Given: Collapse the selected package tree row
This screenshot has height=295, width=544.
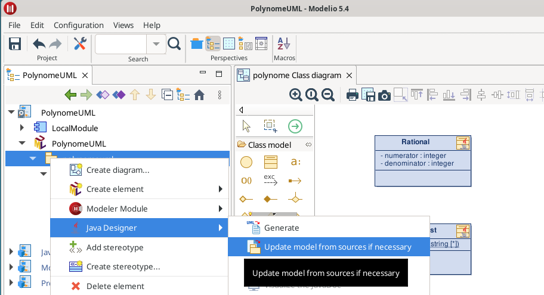Looking at the screenshot, I should click(33, 159).
